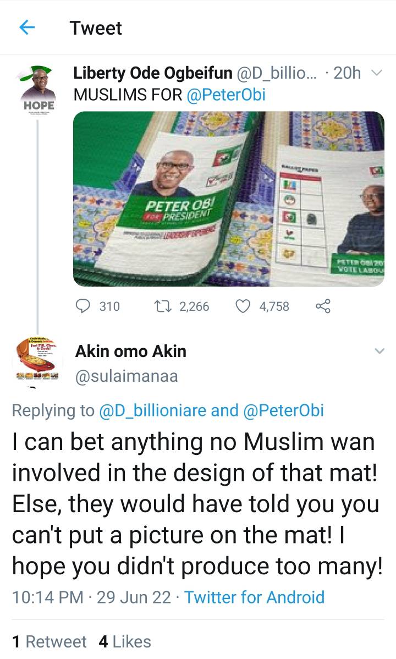This screenshot has width=396, height=659.
Task: Tap the Liberty Ode Ogbeifun display name
Action: click(x=152, y=73)
